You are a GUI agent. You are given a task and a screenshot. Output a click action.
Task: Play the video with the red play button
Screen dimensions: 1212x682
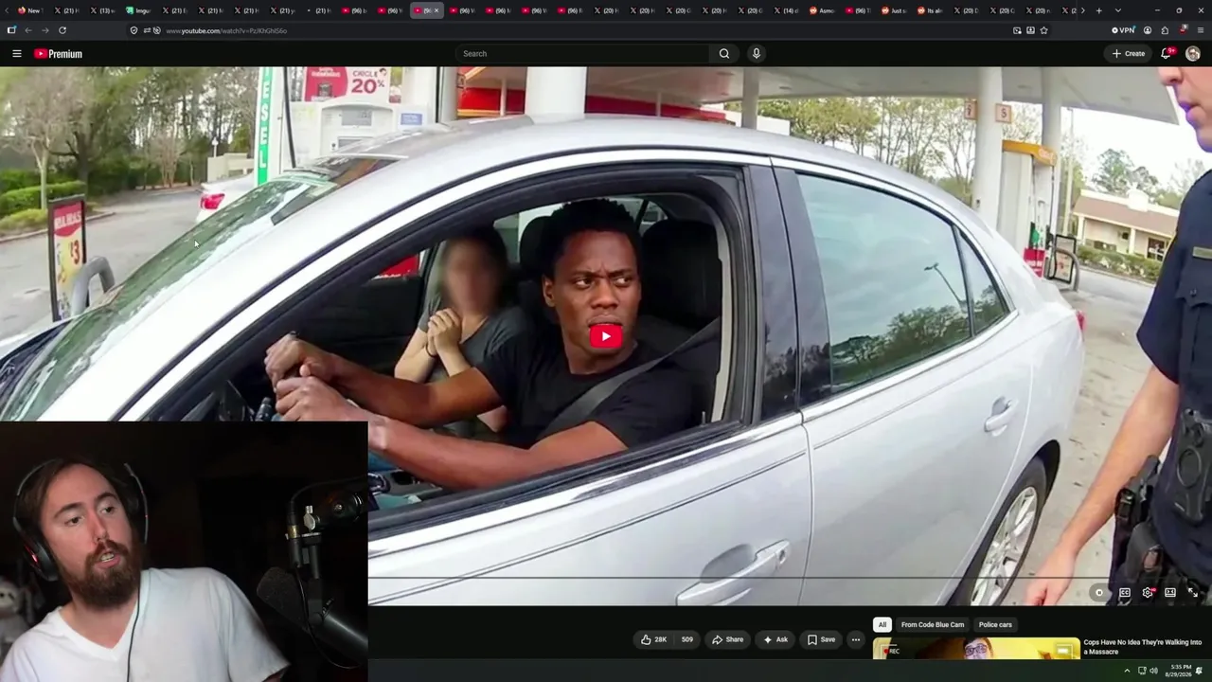(x=606, y=336)
